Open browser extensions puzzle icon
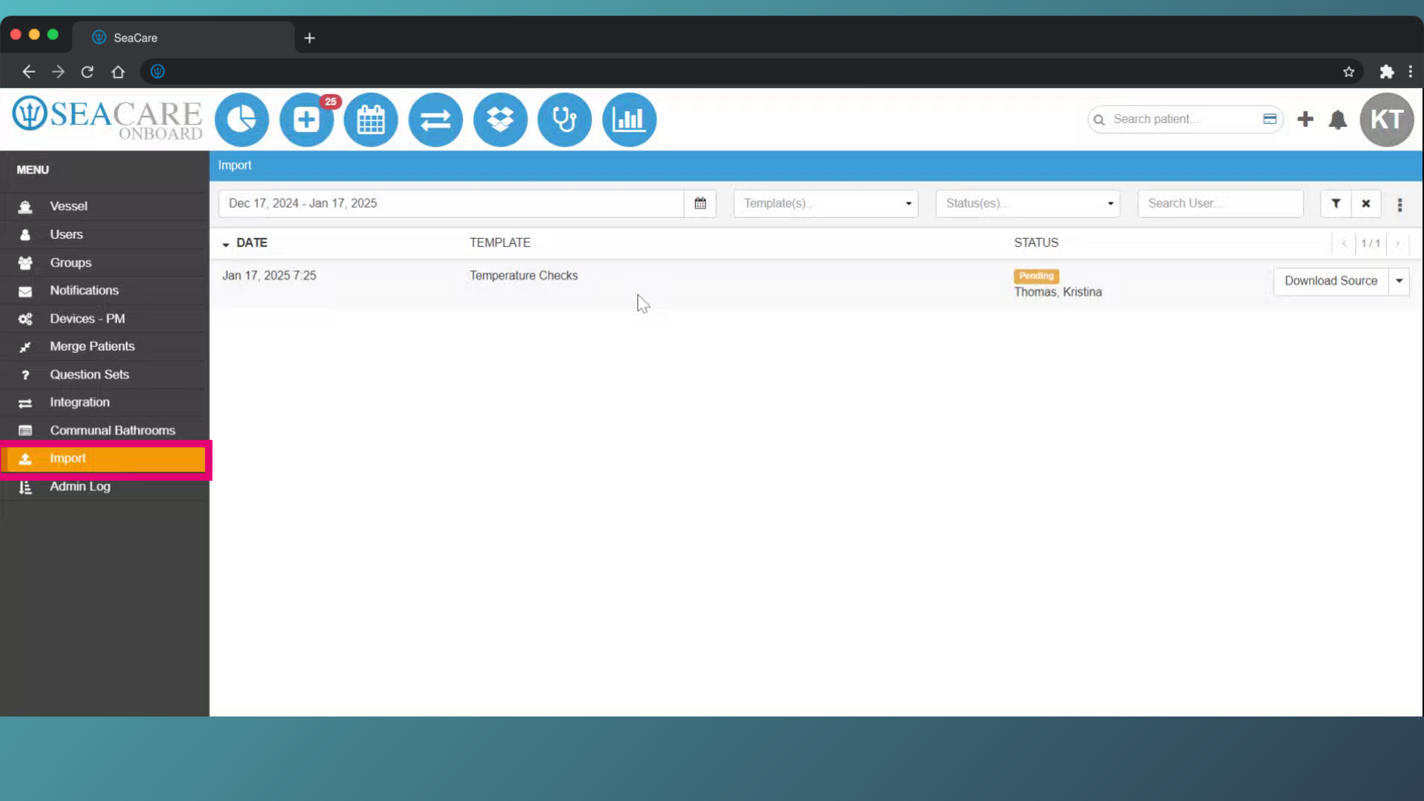The width and height of the screenshot is (1424, 801). 1387,72
